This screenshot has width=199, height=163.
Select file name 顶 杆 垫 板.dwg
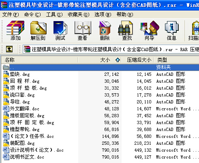(x=28, y=88)
